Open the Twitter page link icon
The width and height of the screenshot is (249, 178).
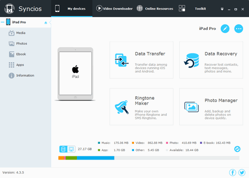point(242,173)
